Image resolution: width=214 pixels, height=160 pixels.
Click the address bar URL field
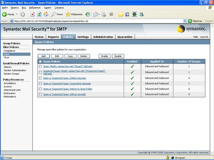point(98,21)
